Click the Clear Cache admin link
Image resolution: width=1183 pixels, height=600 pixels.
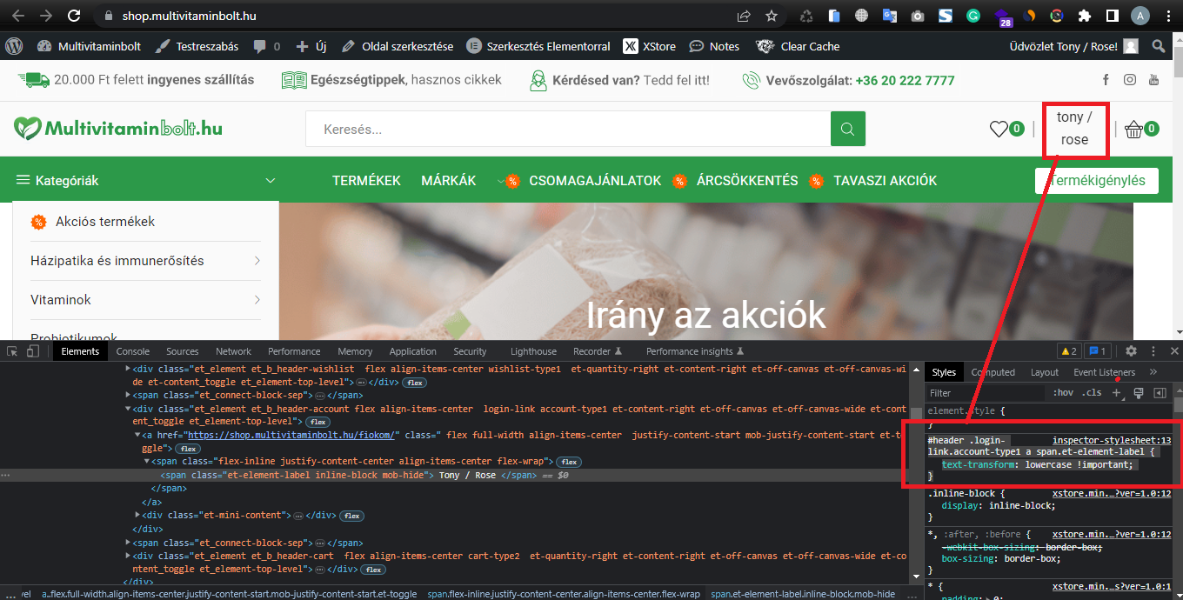click(798, 46)
